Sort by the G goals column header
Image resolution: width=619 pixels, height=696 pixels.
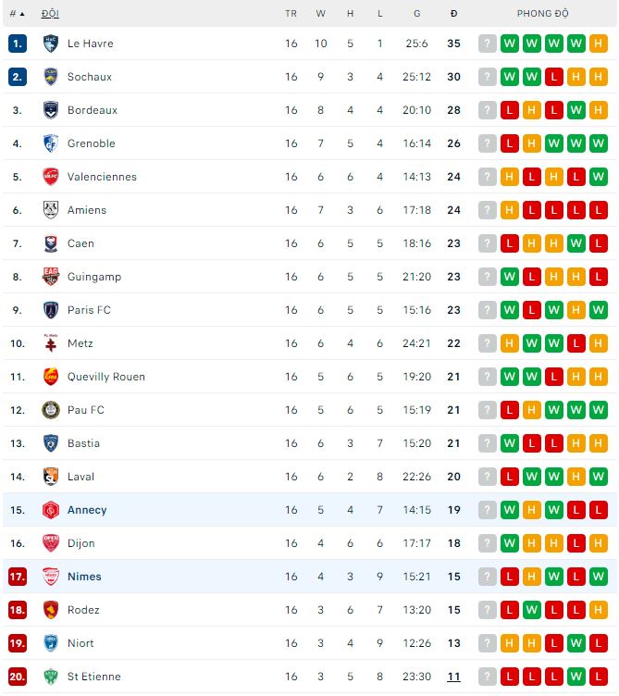coord(416,14)
